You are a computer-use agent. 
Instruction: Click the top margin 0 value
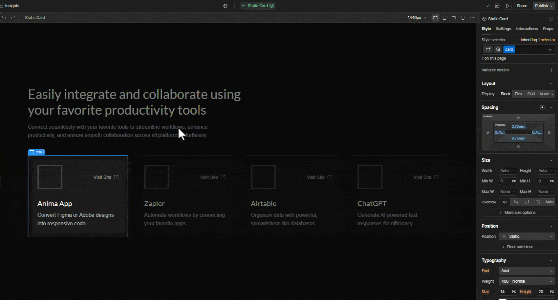[x=518, y=118]
